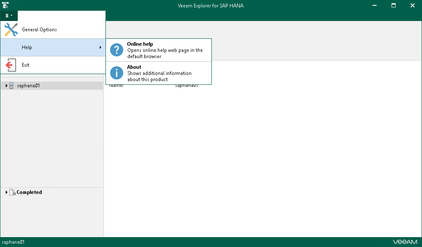The image size is (422, 247).
Task: Select the Completed label
Action: point(29,192)
